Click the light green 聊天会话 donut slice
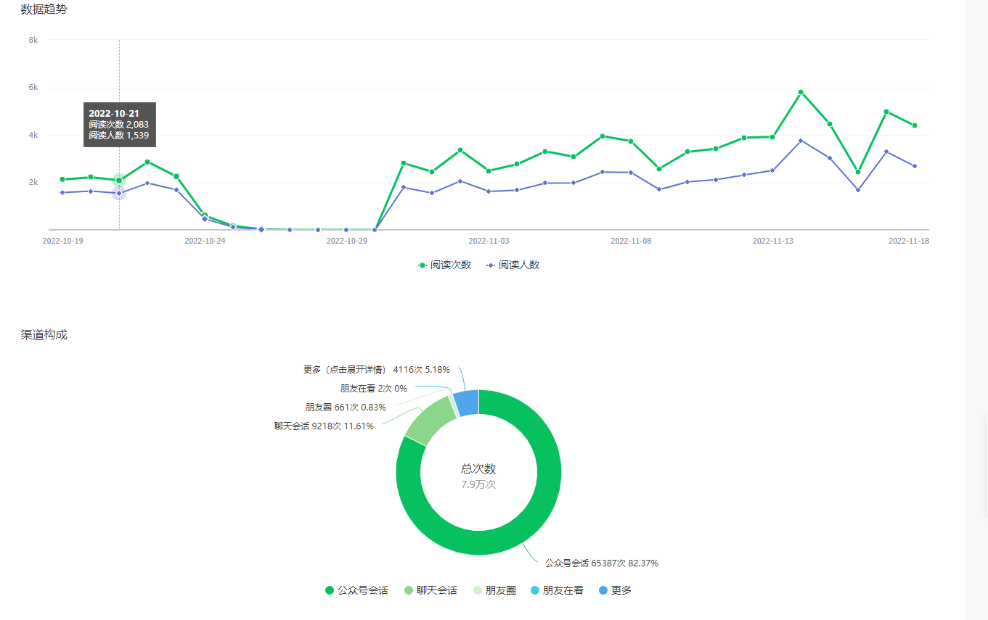988x620 pixels. pyautogui.click(x=430, y=425)
